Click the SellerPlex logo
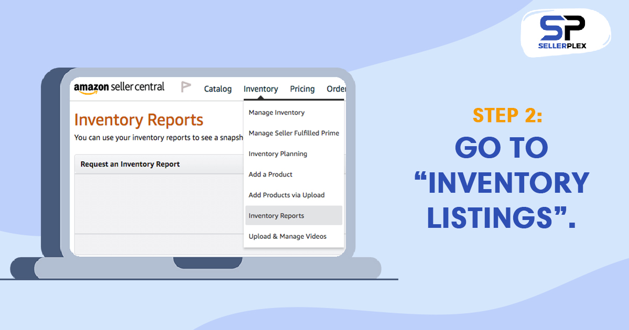Screen dimensions: 629x330 click(x=562, y=32)
